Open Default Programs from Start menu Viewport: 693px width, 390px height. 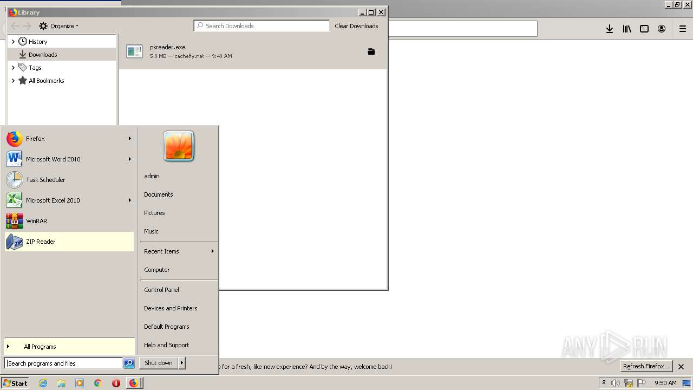point(167,327)
